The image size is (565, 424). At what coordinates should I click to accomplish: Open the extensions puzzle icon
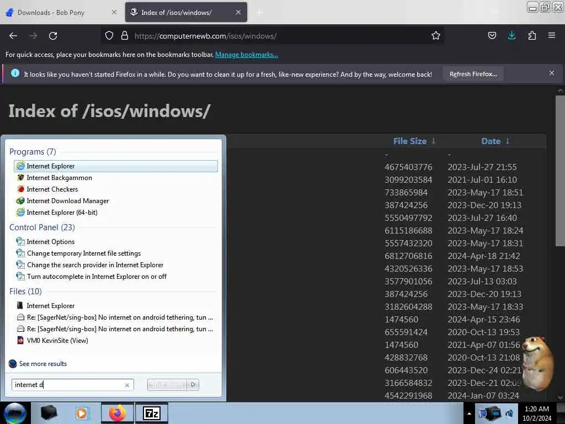point(532,36)
